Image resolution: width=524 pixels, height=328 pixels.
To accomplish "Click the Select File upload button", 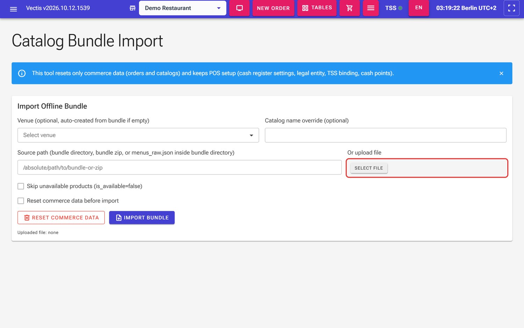I will 369,168.
